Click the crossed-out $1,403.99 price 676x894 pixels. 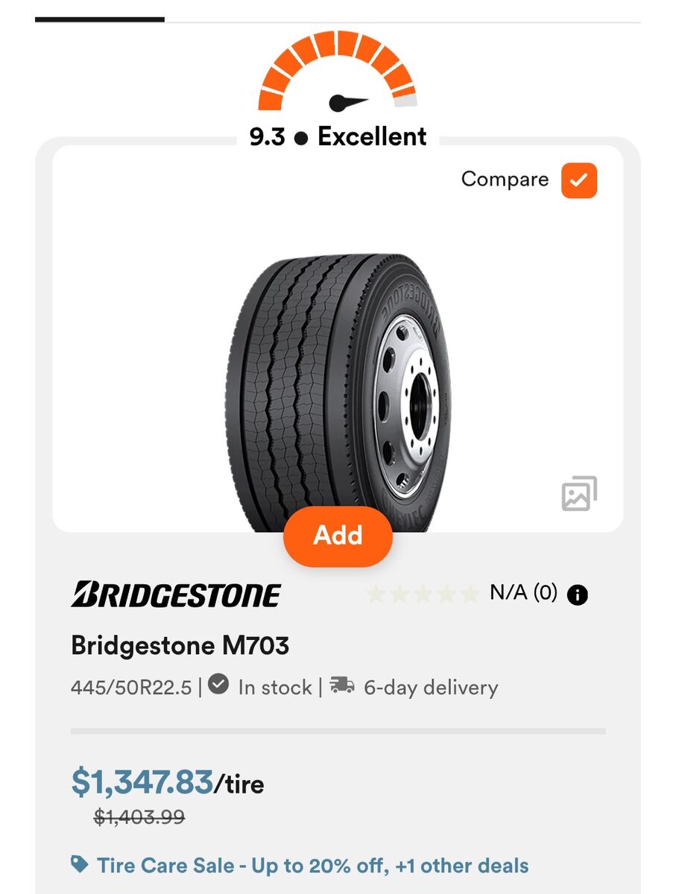click(x=139, y=818)
